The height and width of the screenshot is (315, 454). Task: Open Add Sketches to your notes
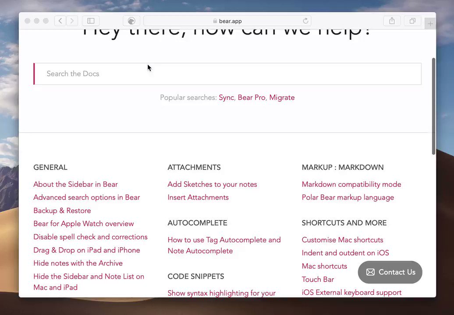tap(212, 184)
